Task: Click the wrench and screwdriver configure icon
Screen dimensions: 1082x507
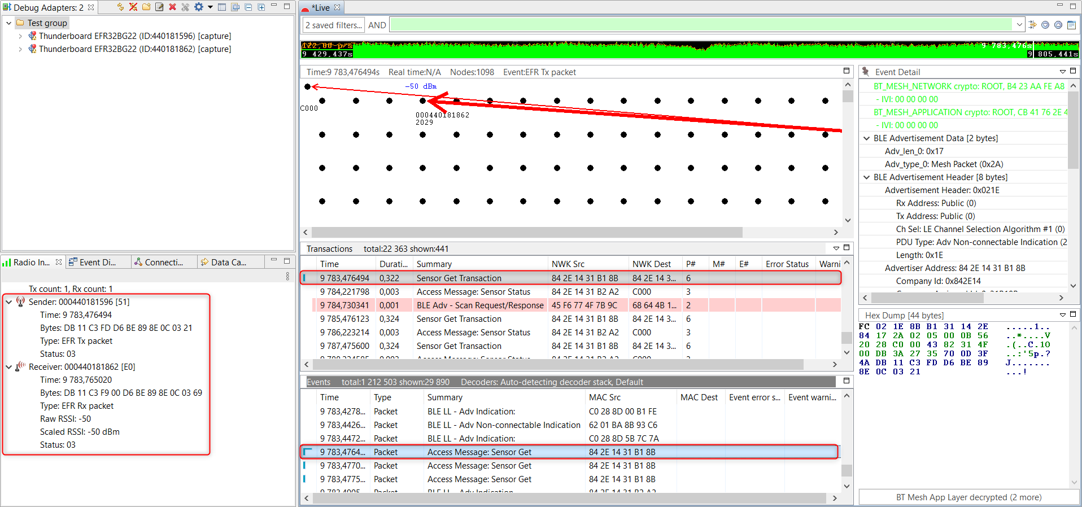Action: (185, 7)
